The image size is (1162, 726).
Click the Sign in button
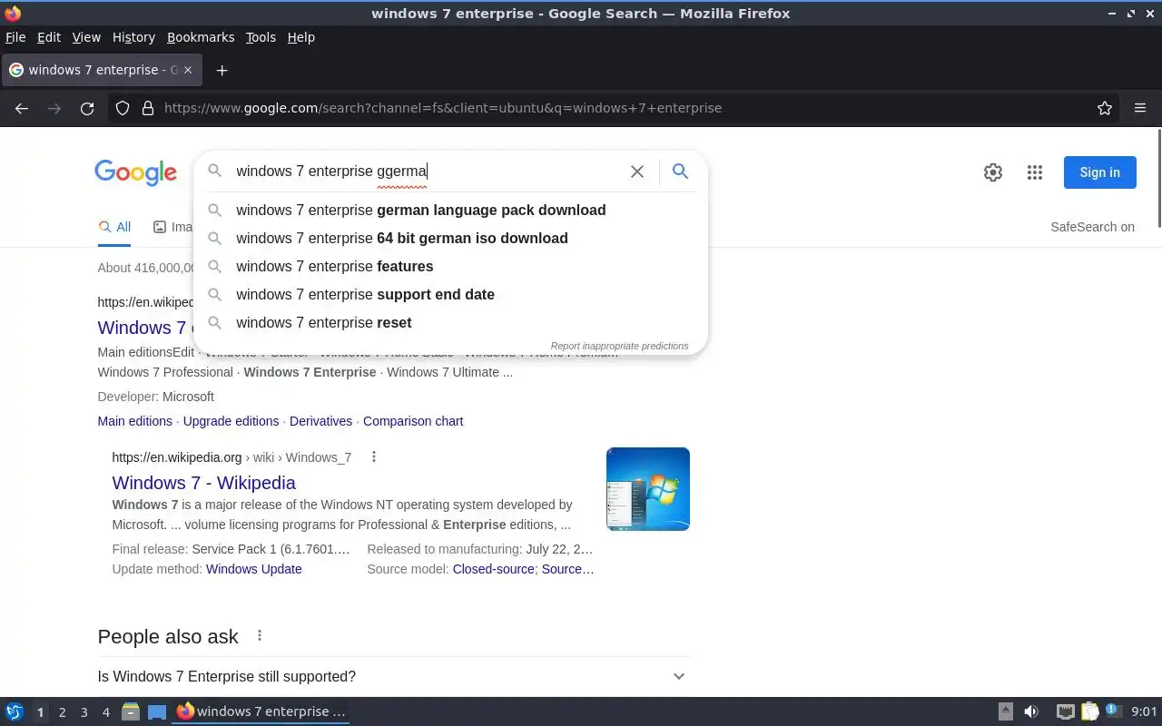pos(1099,172)
